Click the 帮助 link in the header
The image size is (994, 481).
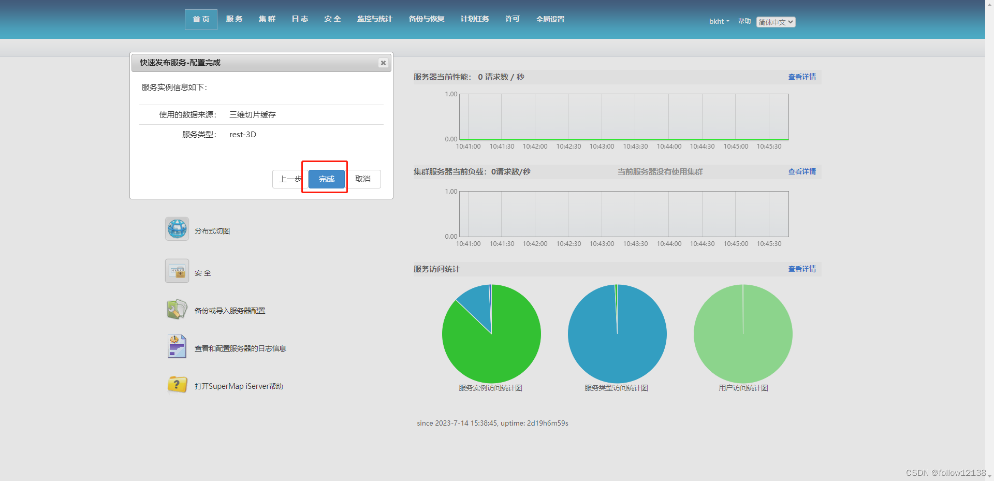point(744,21)
